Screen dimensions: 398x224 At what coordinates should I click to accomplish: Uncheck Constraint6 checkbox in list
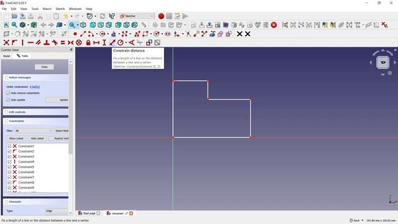pyautogui.click(x=9, y=172)
